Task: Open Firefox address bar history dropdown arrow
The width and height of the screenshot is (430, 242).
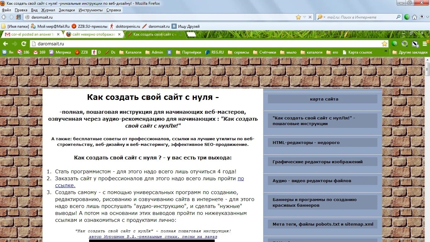Action: click(x=304, y=17)
